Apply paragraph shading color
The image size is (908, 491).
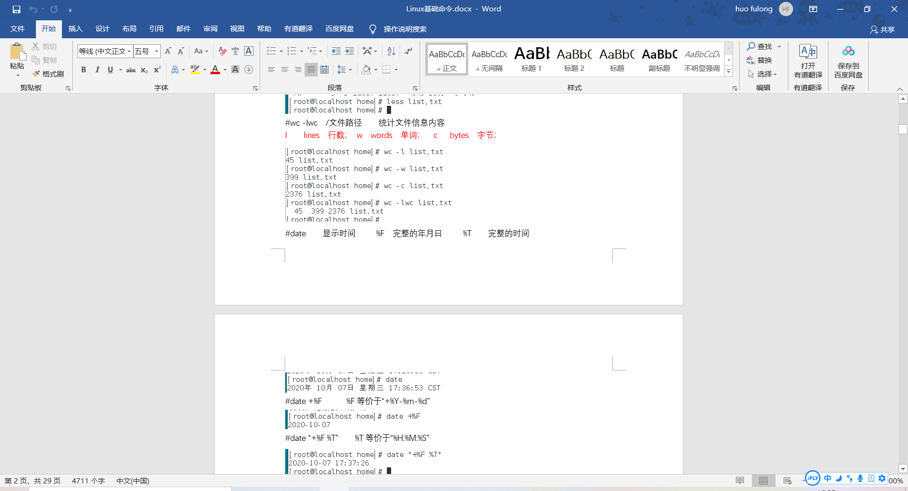pos(366,70)
